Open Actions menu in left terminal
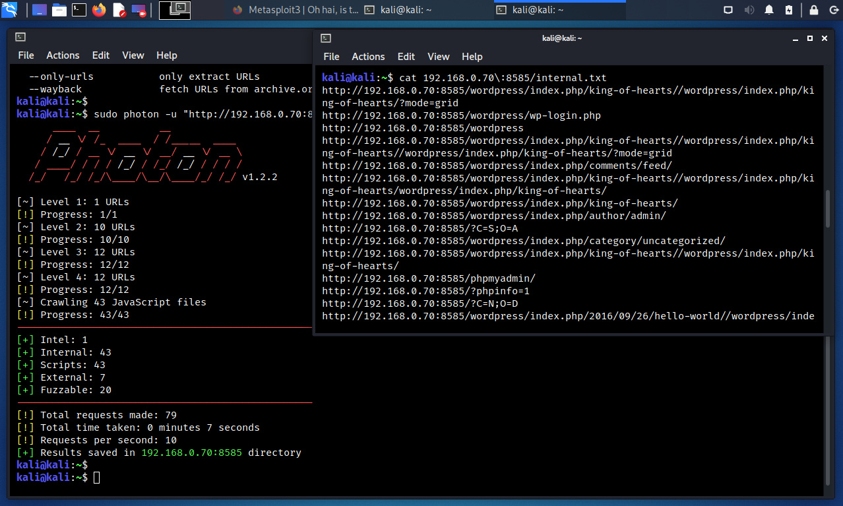 click(63, 55)
